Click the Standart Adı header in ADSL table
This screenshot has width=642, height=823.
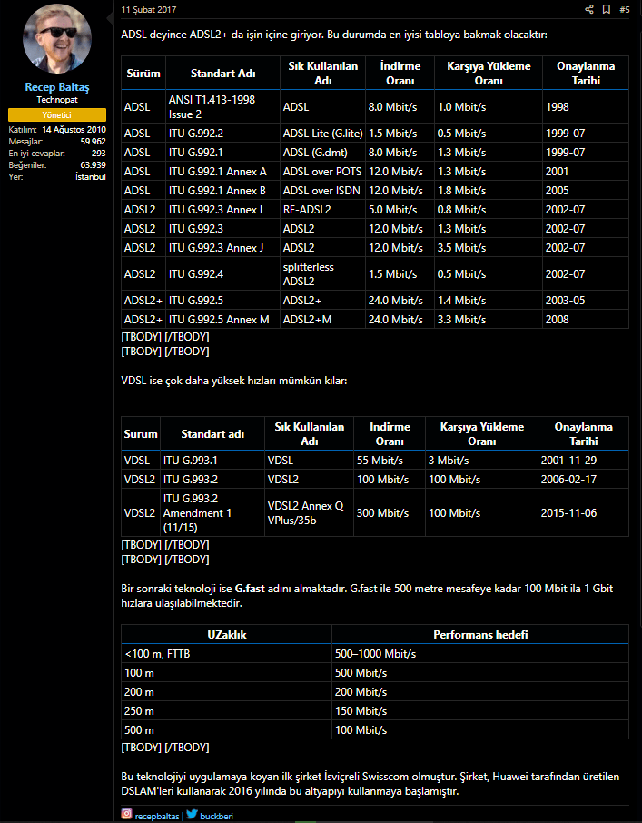coord(222,73)
